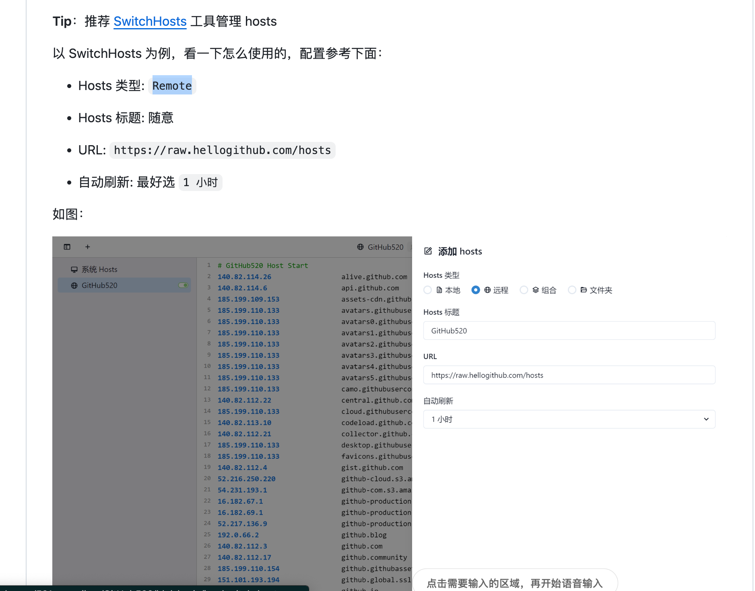
Task: Select the 组合 radio button
Action: point(524,290)
